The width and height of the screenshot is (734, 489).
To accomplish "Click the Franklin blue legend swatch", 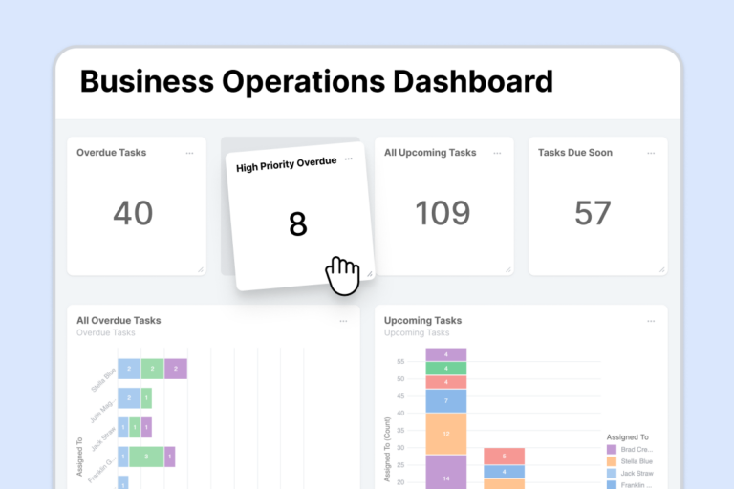I will tap(612, 485).
